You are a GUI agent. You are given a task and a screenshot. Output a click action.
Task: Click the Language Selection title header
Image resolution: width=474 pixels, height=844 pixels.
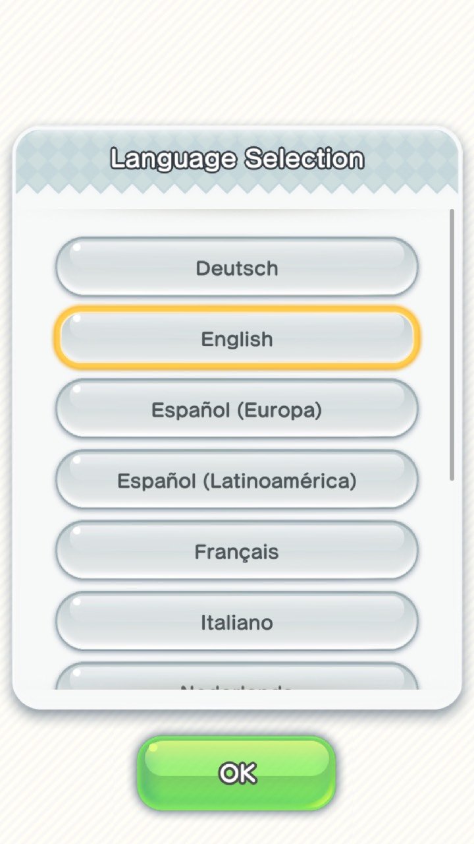click(236, 159)
